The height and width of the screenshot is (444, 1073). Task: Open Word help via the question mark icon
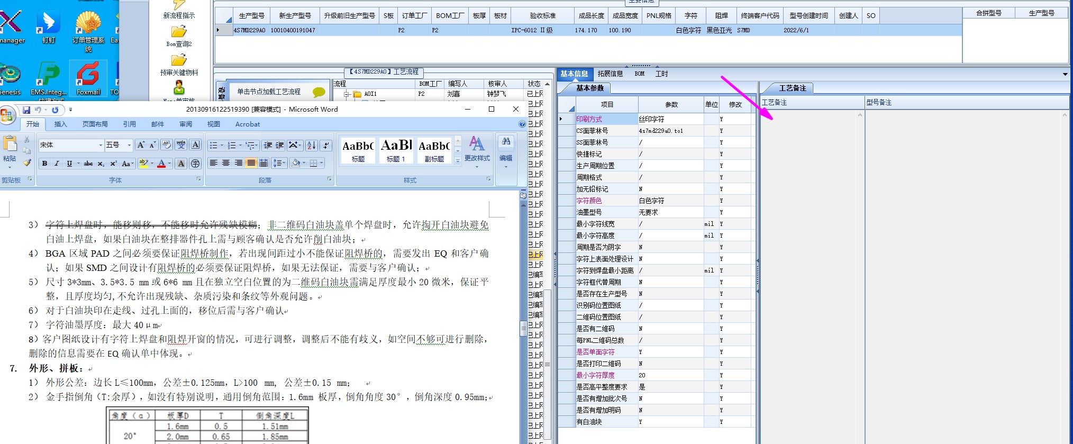coord(522,124)
